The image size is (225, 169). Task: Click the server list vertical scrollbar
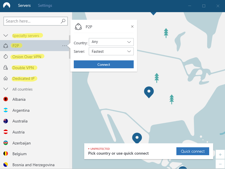tap(70, 47)
